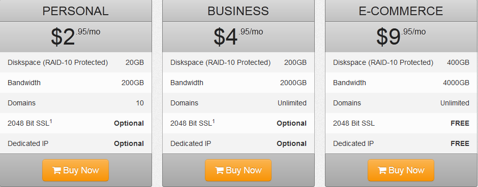Select the PERSONAL plan heading
The width and height of the screenshot is (478, 187).
point(75,11)
